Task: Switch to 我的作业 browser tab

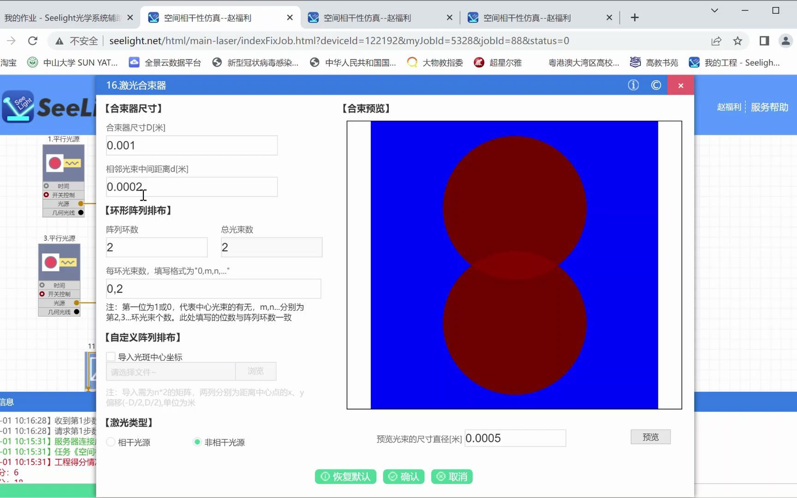Action: 62,18
